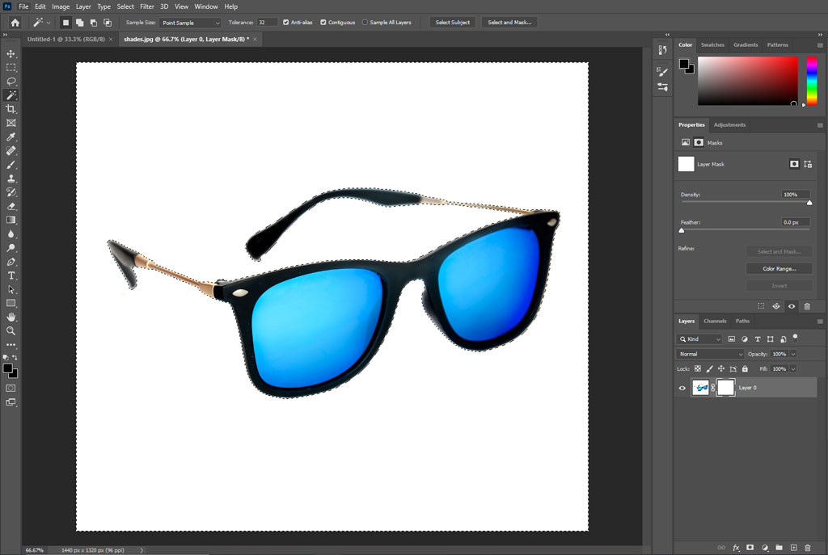
Task: Click the foreground color swatch in toolbar
Action: click(7, 368)
